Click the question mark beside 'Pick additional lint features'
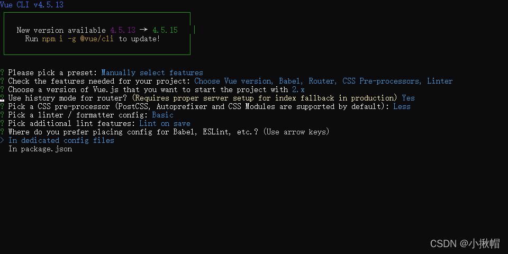The image size is (508, 254). pos(2,123)
